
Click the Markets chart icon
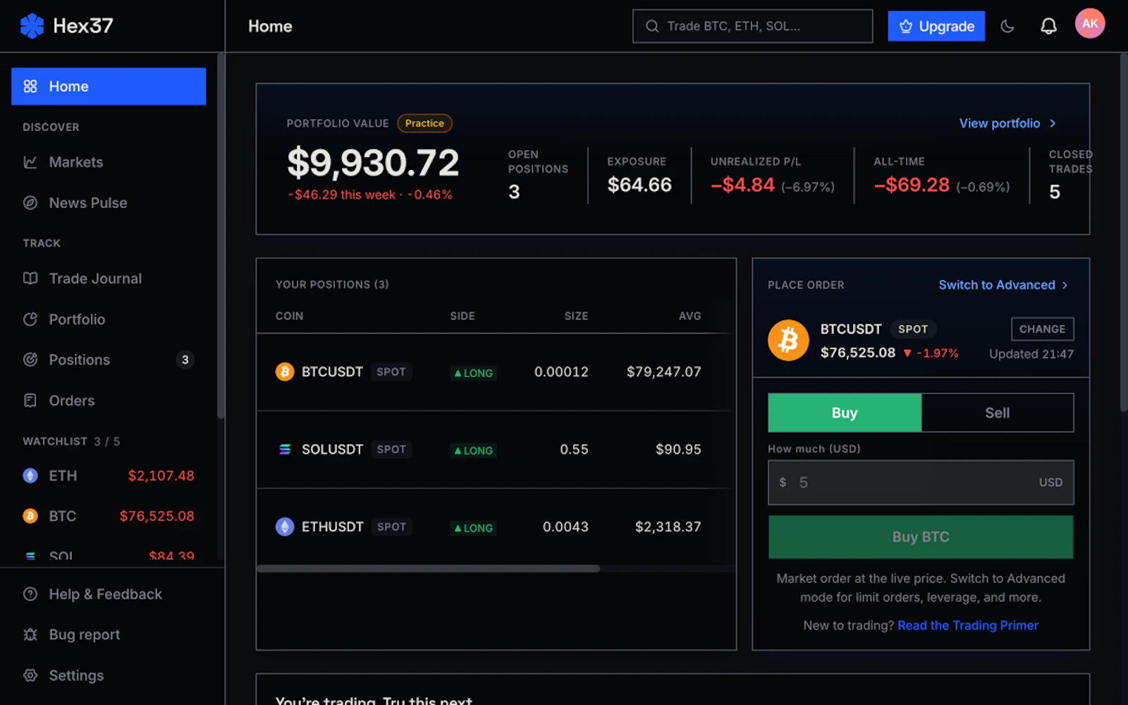(x=30, y=162)
